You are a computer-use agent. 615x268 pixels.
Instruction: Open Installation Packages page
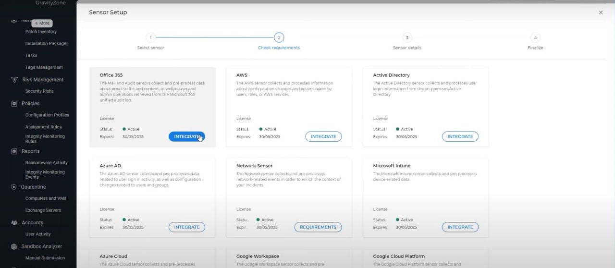[47, 44]
